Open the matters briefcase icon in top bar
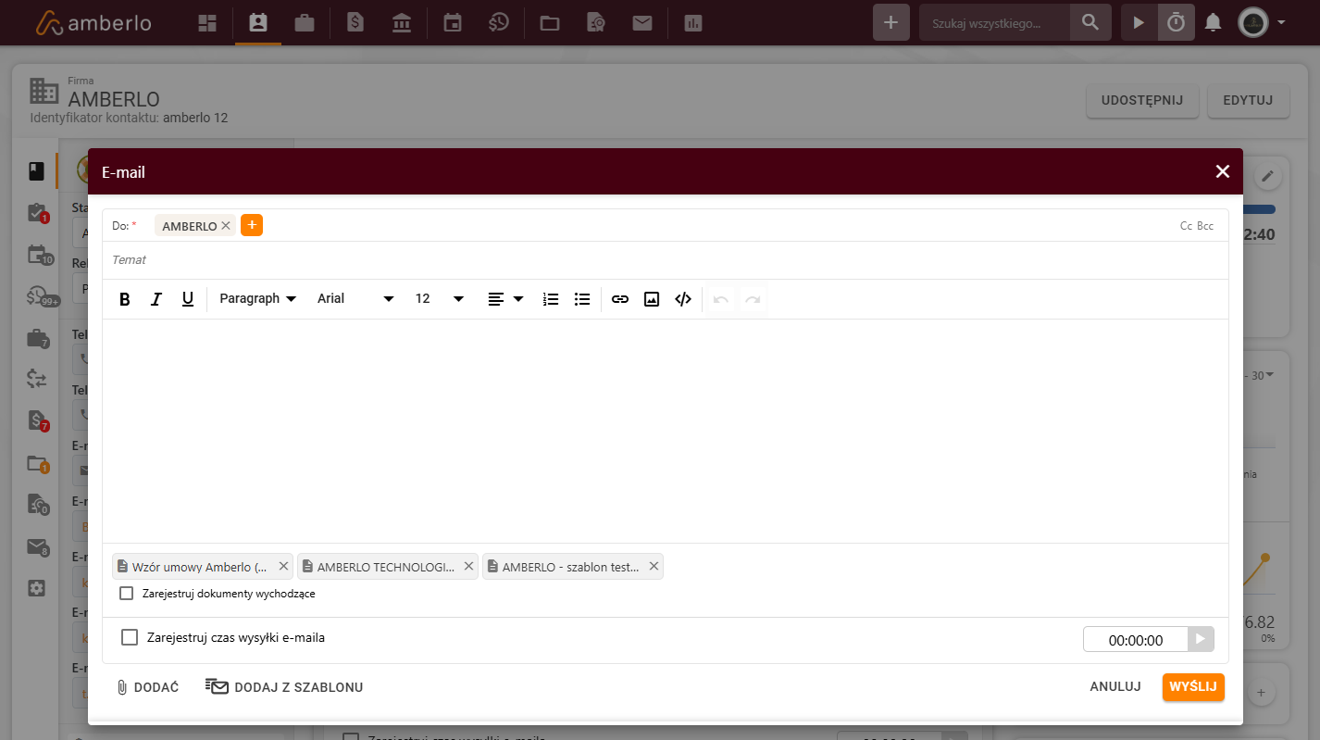The height and width of the screenshot is (740, 1320). click(x=305, y=22)
